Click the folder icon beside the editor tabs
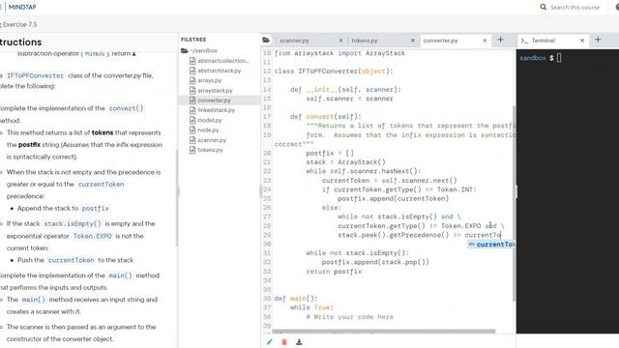Screen dimensions: 619x348 tap(266, 40)
